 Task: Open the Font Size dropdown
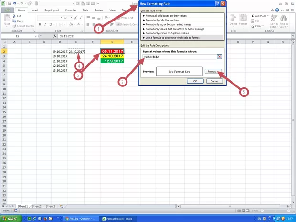[71, 18]
